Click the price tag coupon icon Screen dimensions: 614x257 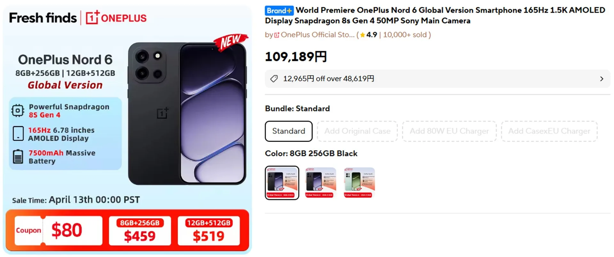tap(274, 79)
